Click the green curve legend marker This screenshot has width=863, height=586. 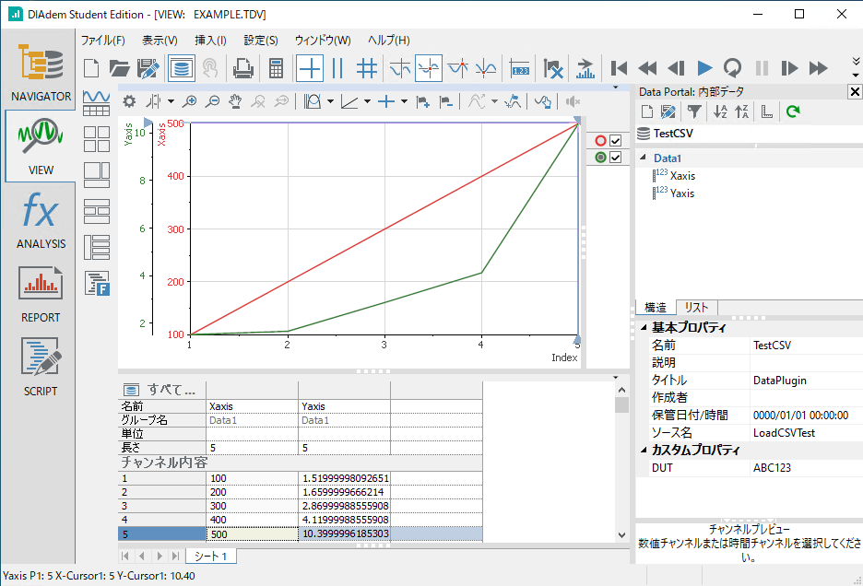(x=600, y=158)
